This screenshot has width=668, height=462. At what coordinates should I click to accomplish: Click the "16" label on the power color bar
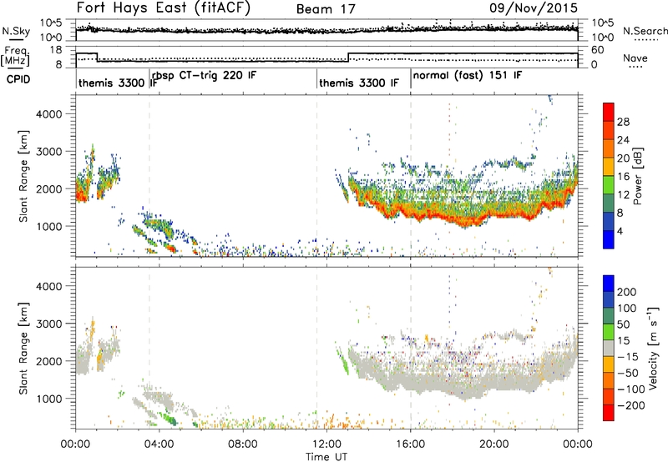[623, 177]
